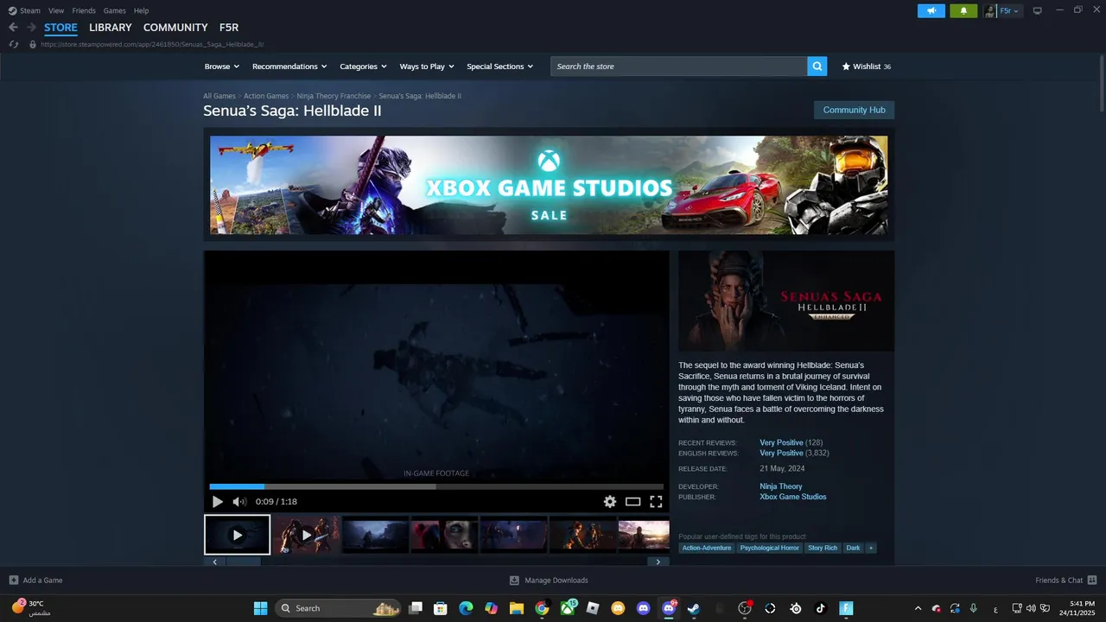Click the thumbnail strip right arrow
Screen dimensions: 1106x622
tap(658, 562)
